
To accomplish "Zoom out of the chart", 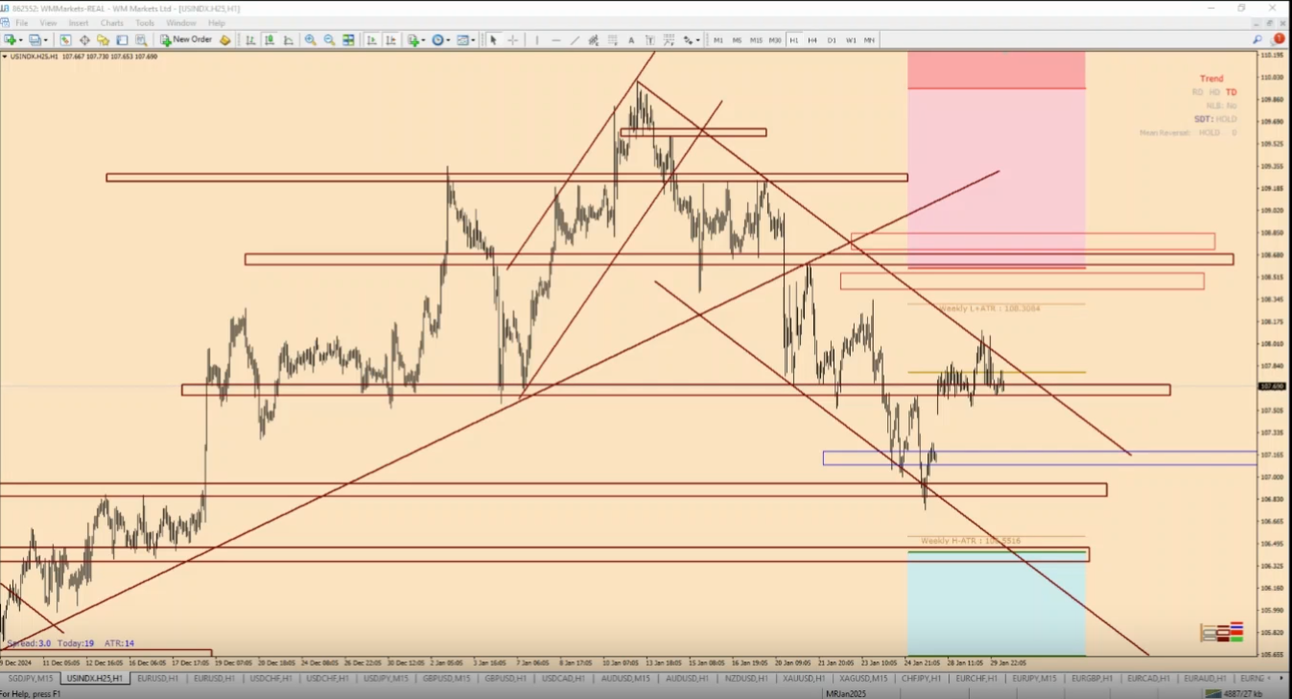I will 329,40.
